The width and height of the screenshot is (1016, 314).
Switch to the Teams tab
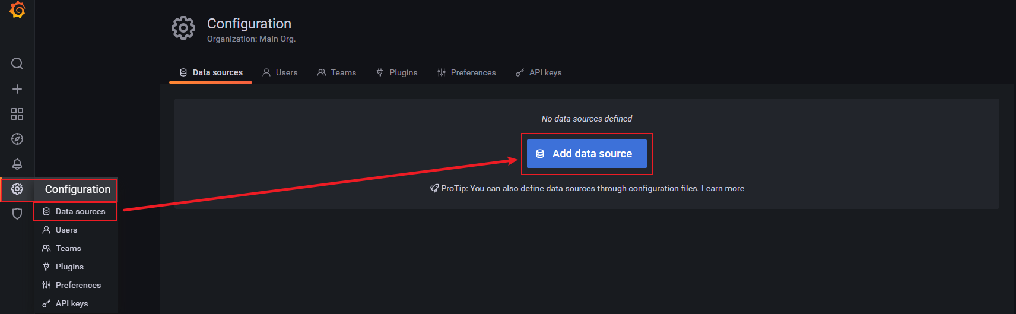[336, 72]
